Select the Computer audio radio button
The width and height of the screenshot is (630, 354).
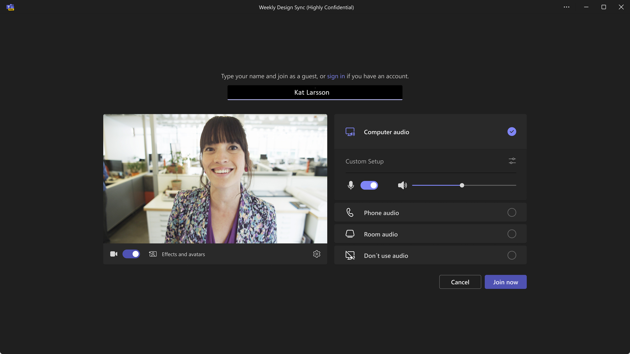512,132
